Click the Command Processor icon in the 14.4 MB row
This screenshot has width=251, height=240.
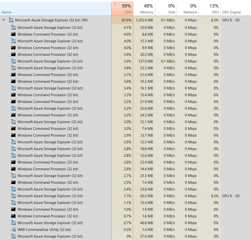(x=13, y=169)
